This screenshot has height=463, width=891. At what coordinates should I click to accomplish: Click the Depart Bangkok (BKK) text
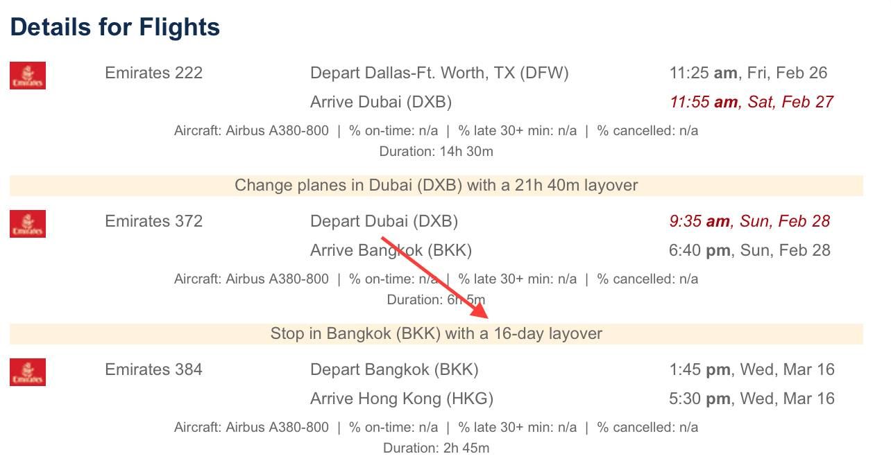394,369
